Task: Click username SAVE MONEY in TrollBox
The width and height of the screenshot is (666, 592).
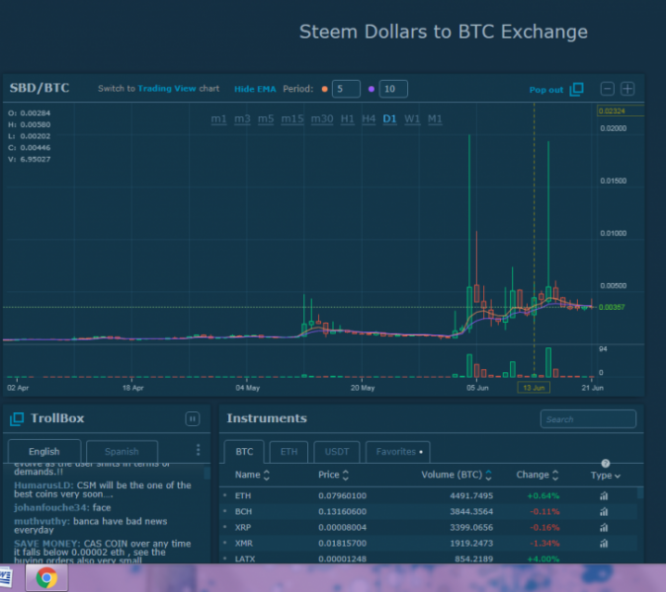Action: pyautogui.click(x=47, y=544)
